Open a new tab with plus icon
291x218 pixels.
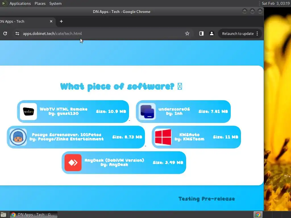[61, 21]
